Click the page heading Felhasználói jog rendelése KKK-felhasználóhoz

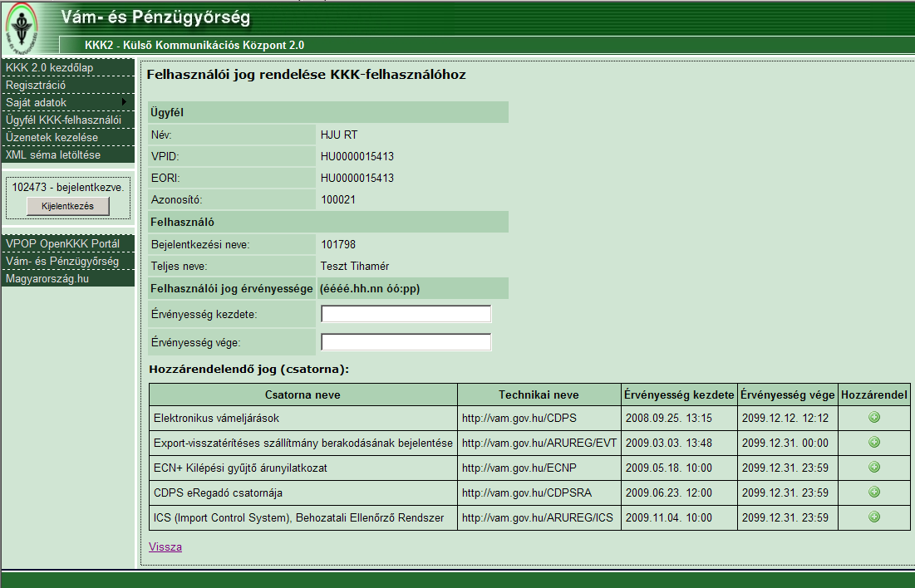(x=307, y=75)
